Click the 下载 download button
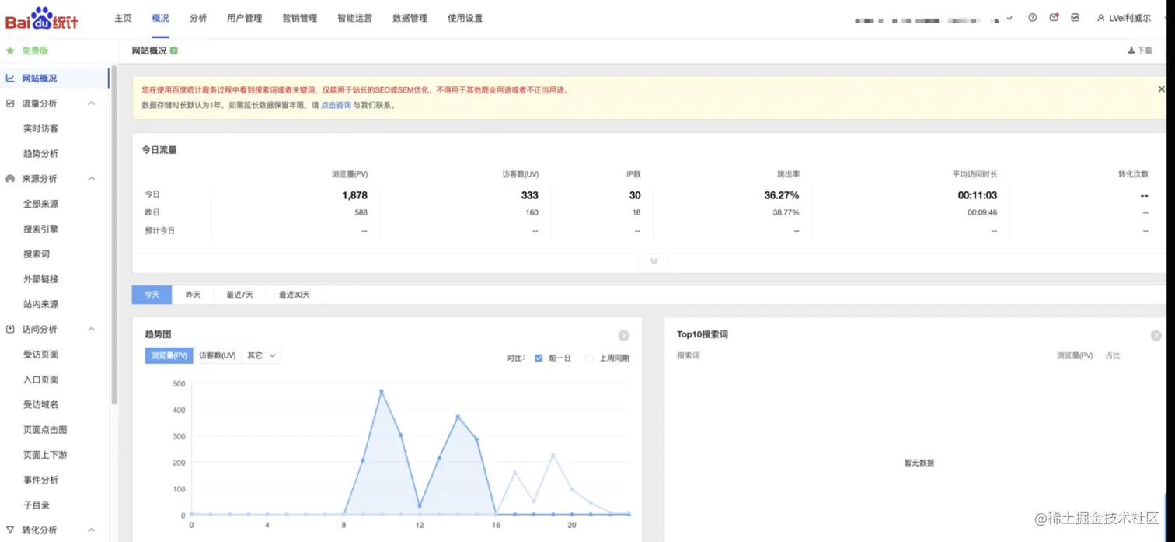The height and width of the screenshot is (542, 1175). 1140,51
